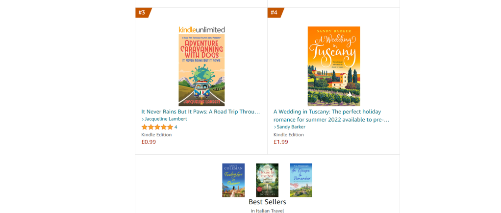Open 'It Never Rains But It Paws' title link
501x213 pixels.
coord(200,111)
